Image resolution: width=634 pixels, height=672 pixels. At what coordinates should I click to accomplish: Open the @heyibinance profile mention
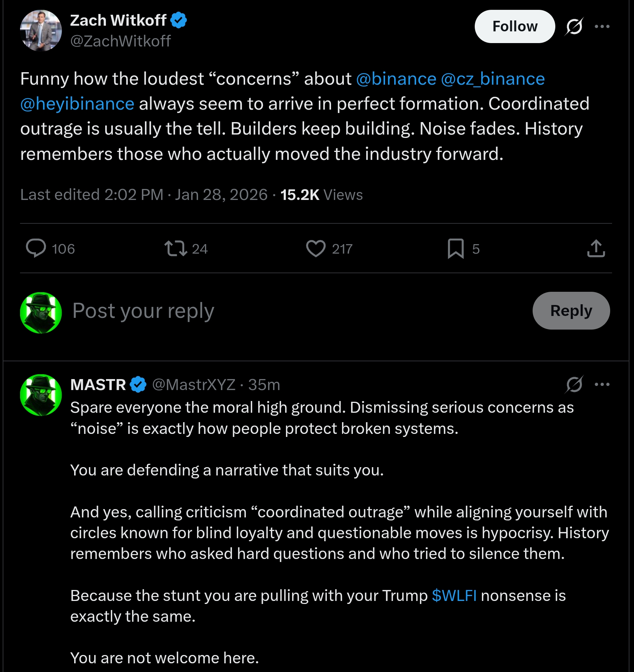(x=77, y=104)
